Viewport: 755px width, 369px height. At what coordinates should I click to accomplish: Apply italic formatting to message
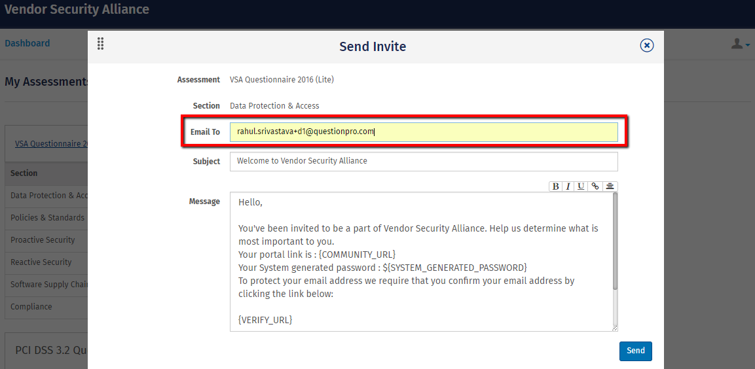(568, 186)
